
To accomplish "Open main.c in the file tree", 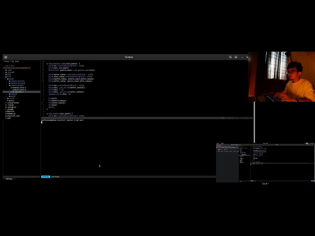I will (x=11, y=100).
